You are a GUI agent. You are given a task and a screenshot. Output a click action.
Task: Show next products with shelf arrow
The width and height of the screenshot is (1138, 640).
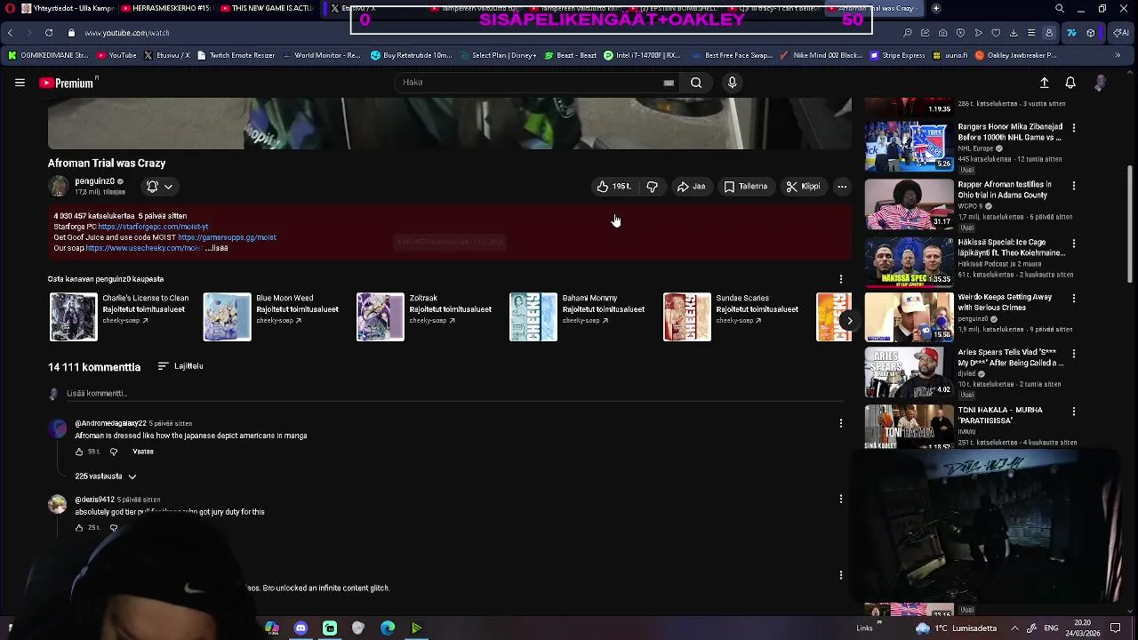[x=849, y=321]
